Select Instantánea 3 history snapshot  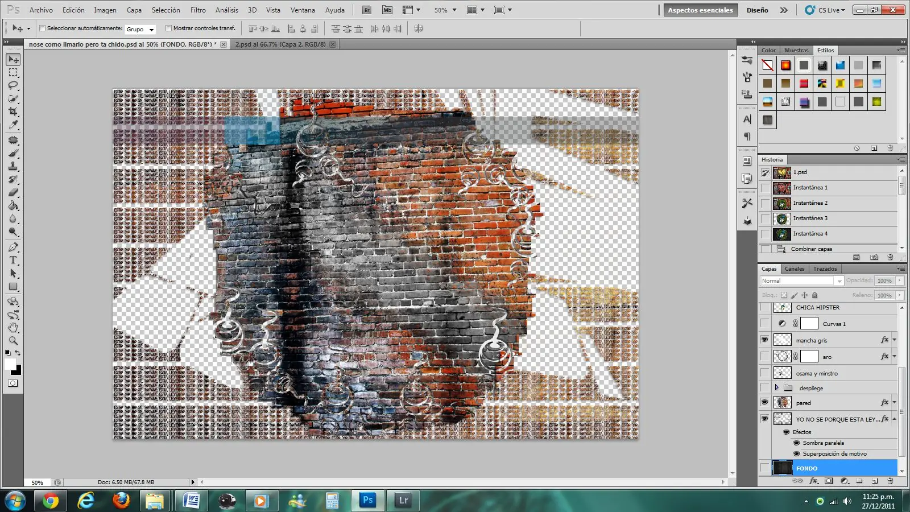[x=810, y=218]
